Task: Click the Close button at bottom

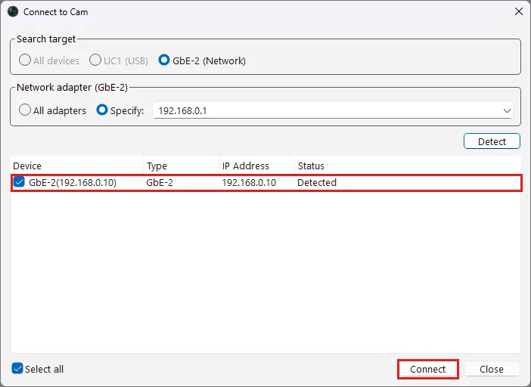Action: pos(492,369)
